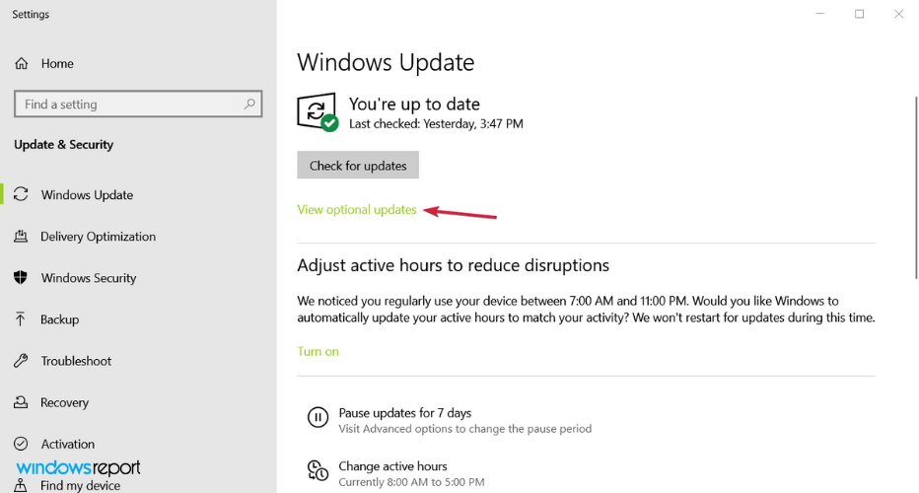Open the Backup section
The image size is (919, 493).
pos(59,319)
